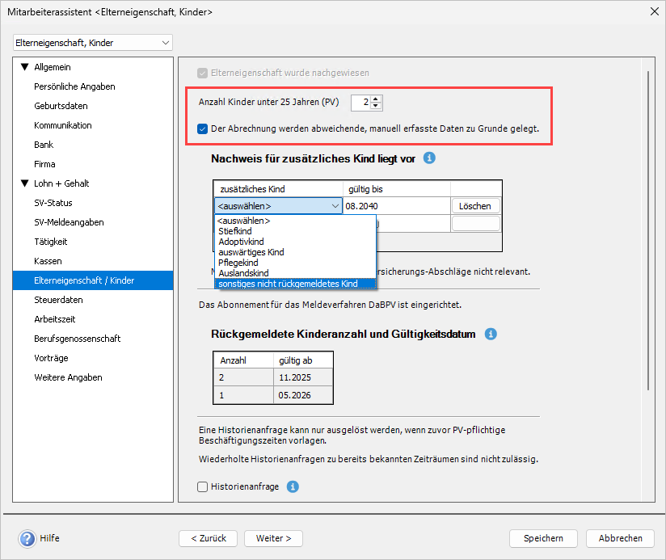This screenshot has height=560, width=666.
Task: Collapse the Lohn + Gehalt tree section
Action: [x=24, y=183]
